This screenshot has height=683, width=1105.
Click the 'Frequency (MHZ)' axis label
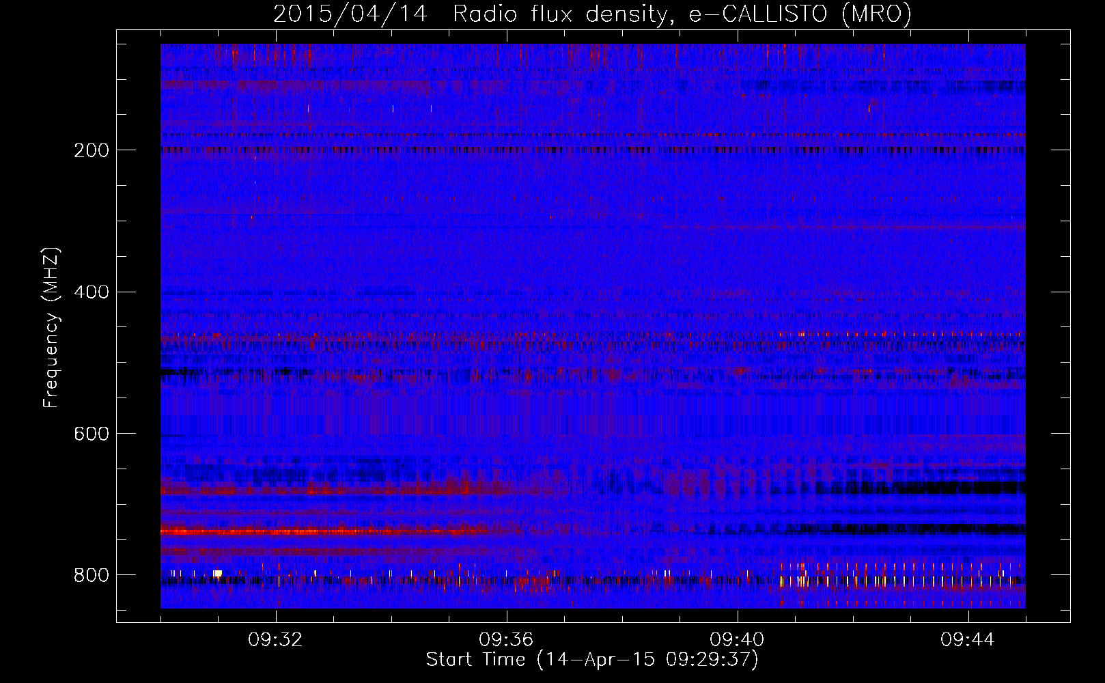pyautogui.click(x=51, y=328)
